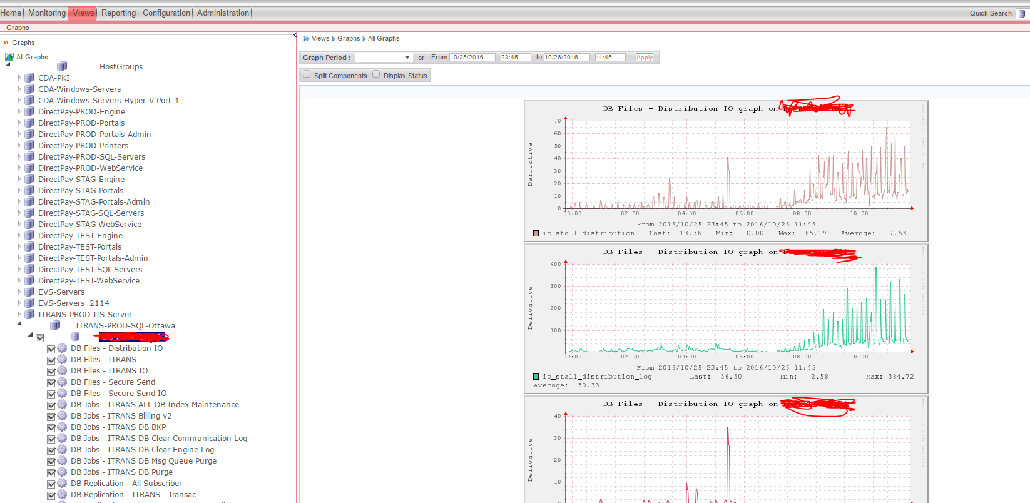Follow the Views breadcrumb link
This screenshot has height=503, width=1030.
coord(320,39)
